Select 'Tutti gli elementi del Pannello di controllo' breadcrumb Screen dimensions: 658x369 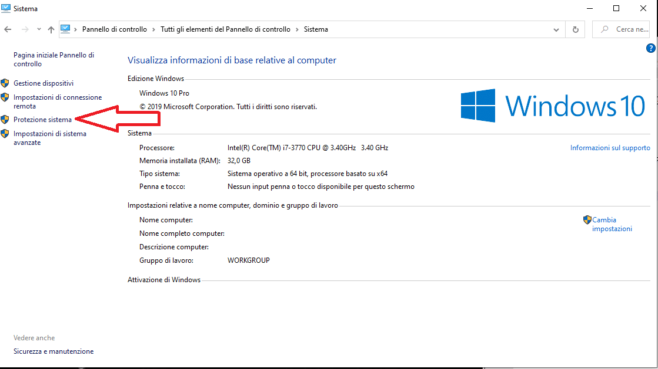pos(225,29)
